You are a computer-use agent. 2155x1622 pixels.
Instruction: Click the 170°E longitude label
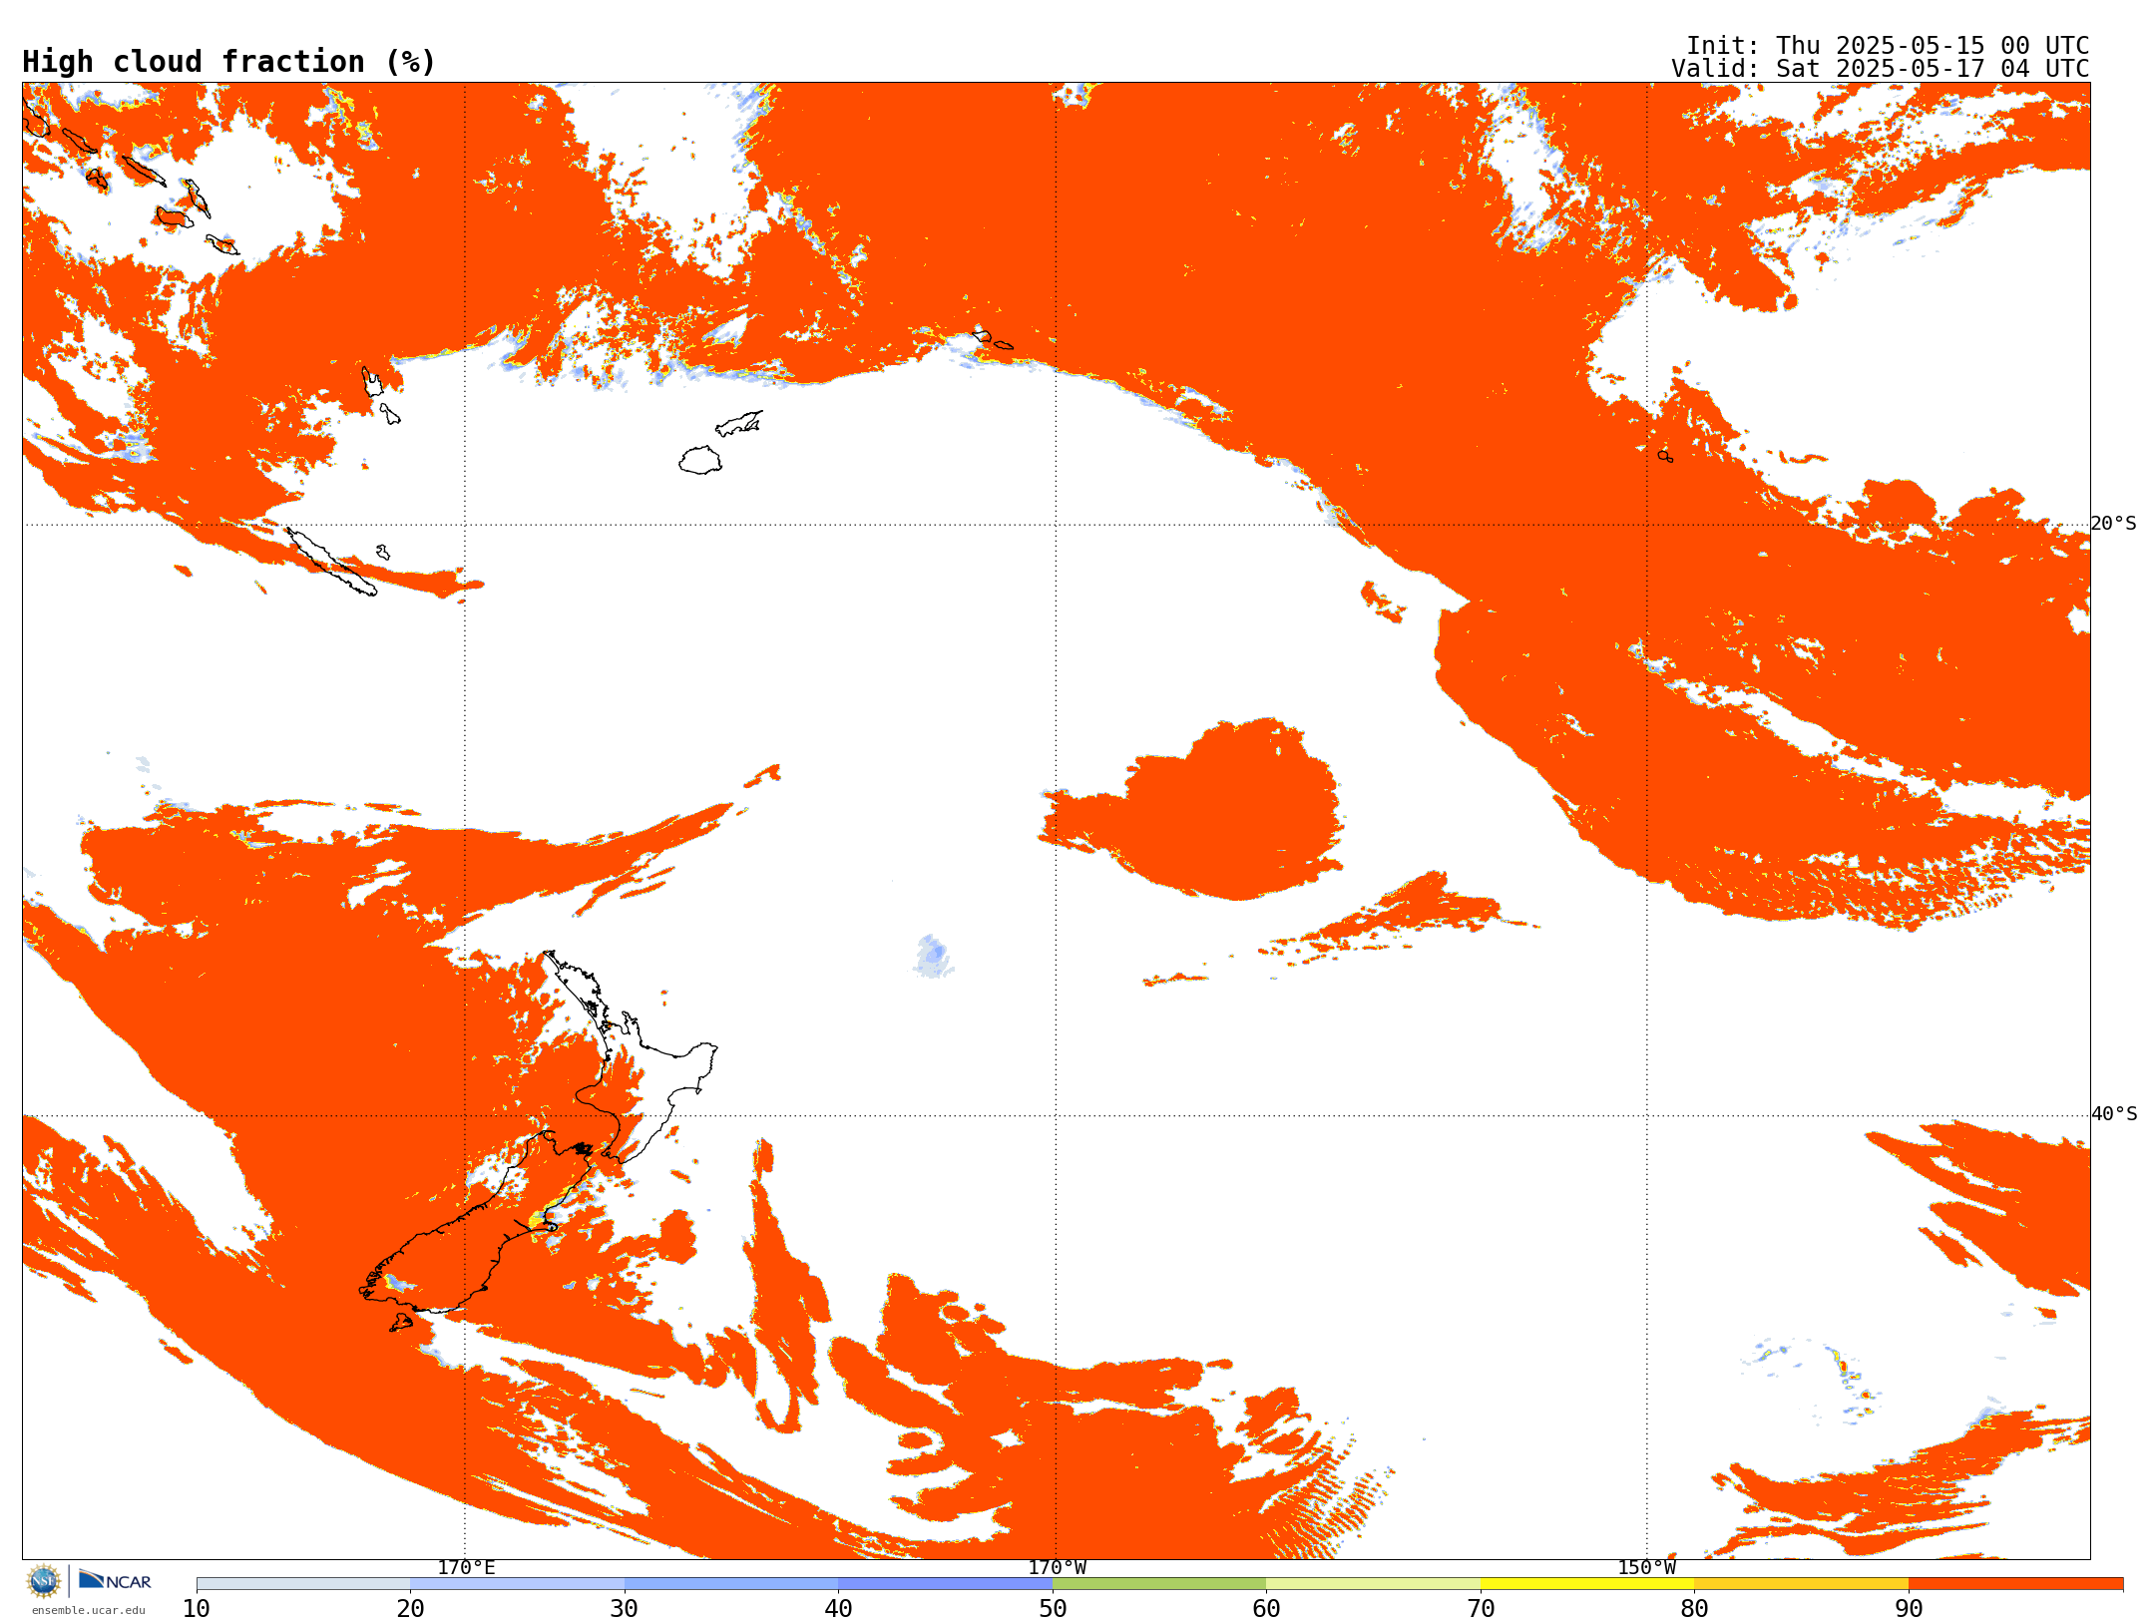point(466,1567)
